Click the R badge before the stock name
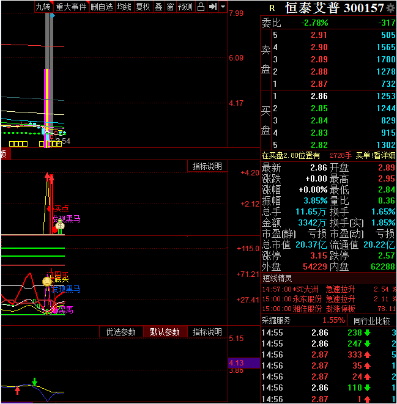This screenshot has height=404, width=397. (272, 8)
